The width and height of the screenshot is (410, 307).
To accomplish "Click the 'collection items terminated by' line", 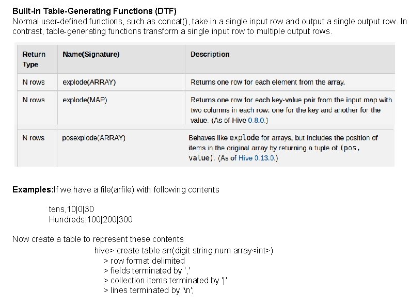I will pyautogui.click(x=165, y=280).
